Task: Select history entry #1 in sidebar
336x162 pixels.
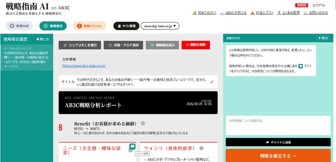Action: 27,57
